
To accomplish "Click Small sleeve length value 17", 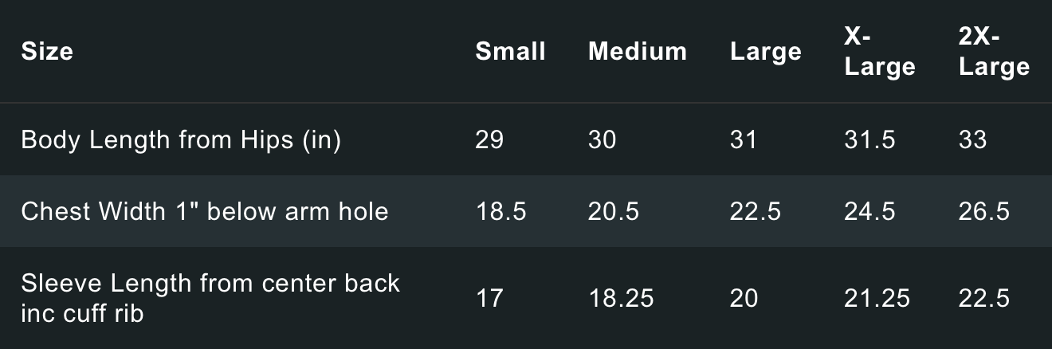I will (489, 298).
